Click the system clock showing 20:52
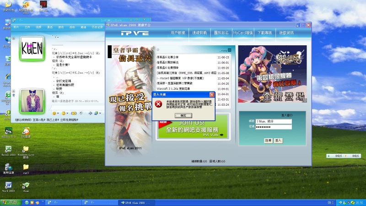 (360, 203)
